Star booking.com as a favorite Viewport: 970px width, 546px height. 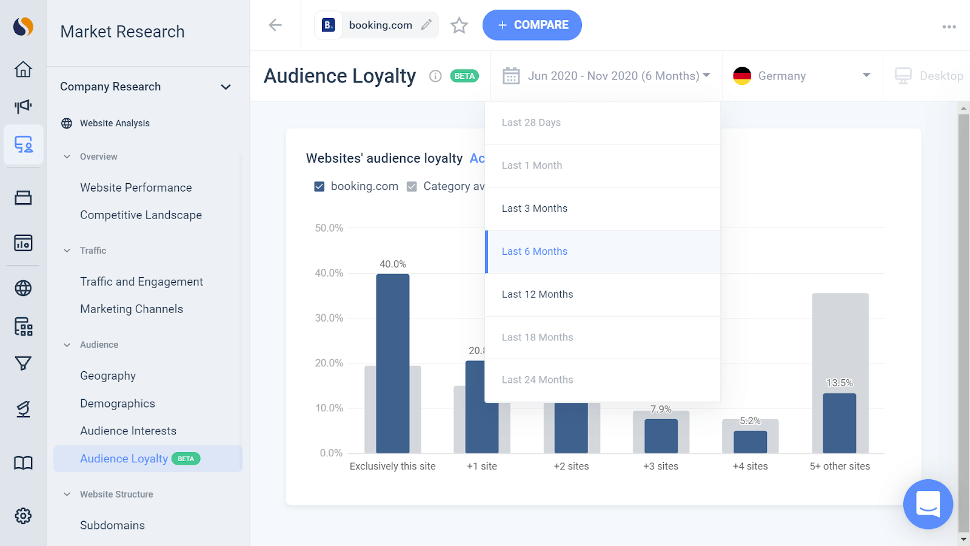[x=459, y=25]
